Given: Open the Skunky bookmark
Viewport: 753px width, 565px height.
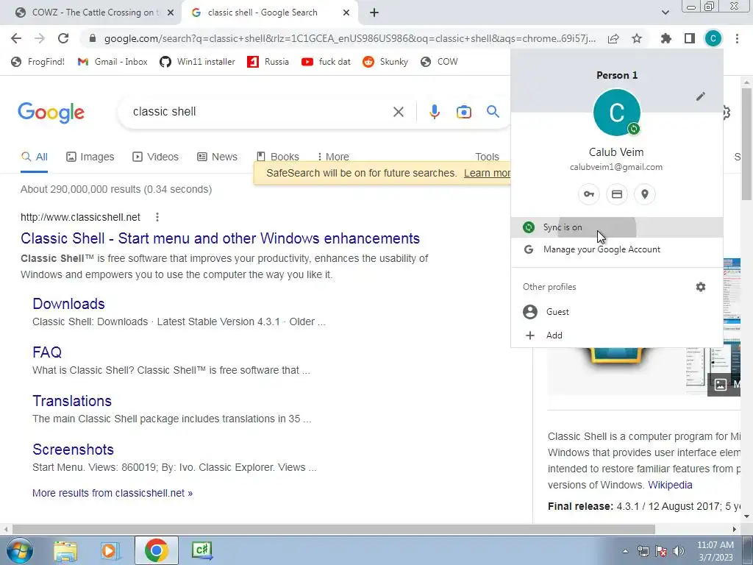Looking at the screenshot, I should click(385, 62).
